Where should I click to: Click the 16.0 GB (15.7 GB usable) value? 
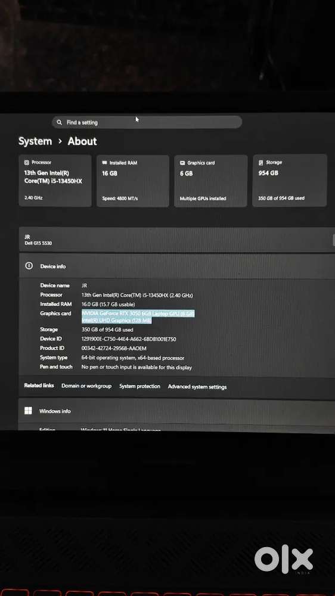[x=108, y=304]
